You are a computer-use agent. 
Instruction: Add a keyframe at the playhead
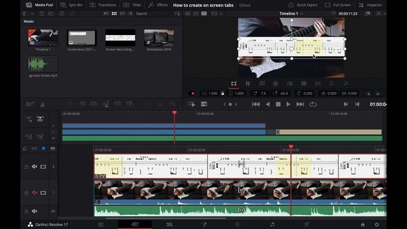tap(230, 104)
